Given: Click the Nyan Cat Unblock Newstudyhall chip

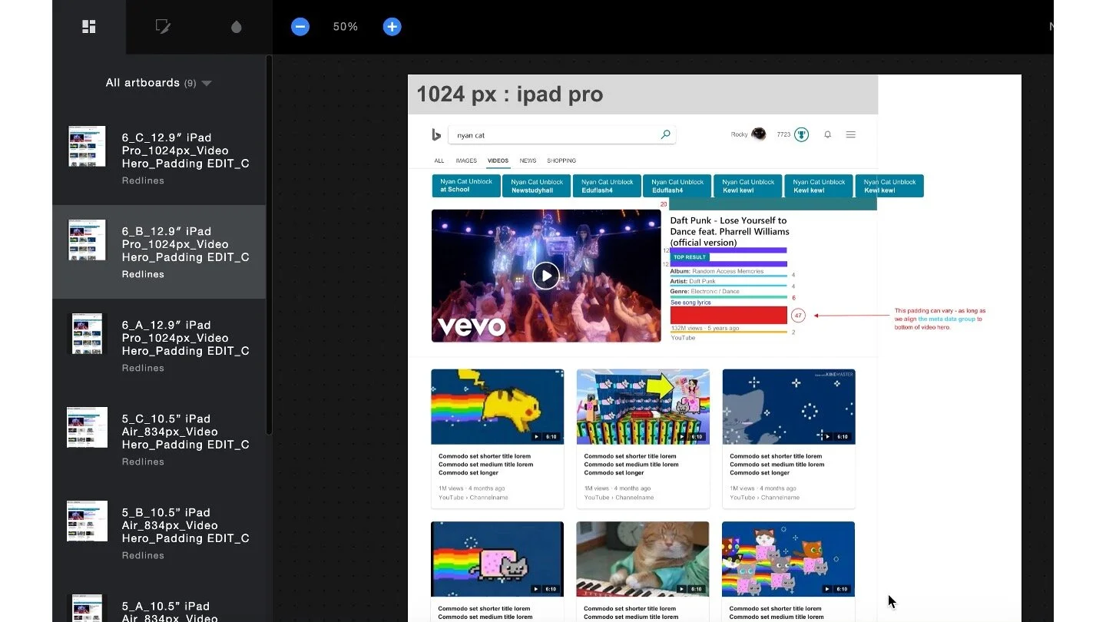Looking at the screenshot, I should pos(537,186).
